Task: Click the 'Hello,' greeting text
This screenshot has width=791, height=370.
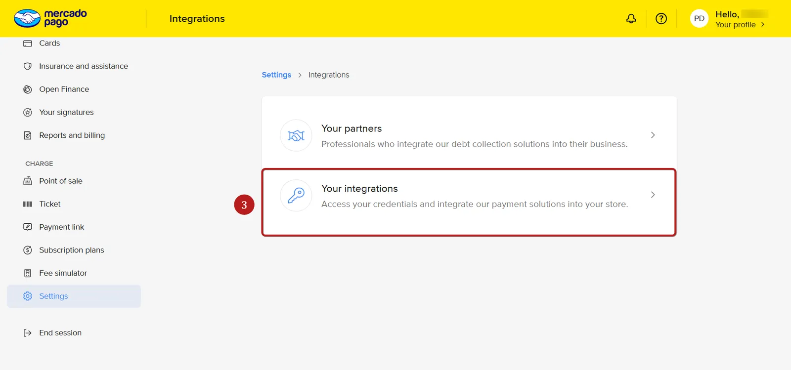Action: click(727, 14)
